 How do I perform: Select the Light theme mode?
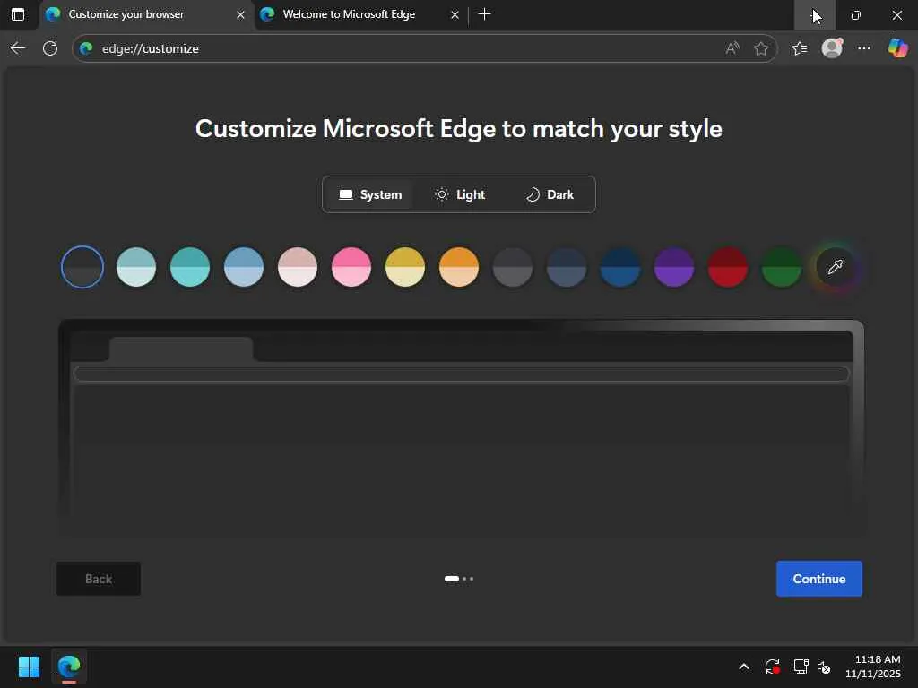pos(460,194)
